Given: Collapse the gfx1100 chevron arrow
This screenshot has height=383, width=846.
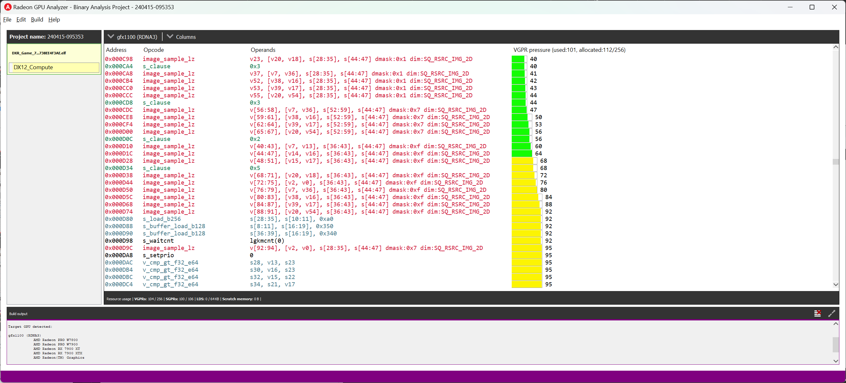Looking at the screenshot, I should [111, 36].
